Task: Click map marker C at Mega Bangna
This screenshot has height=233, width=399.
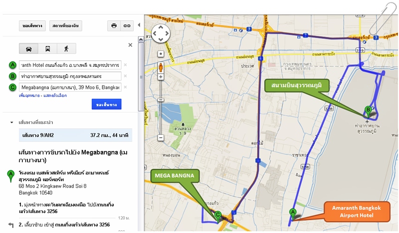Action: (217, 217)
